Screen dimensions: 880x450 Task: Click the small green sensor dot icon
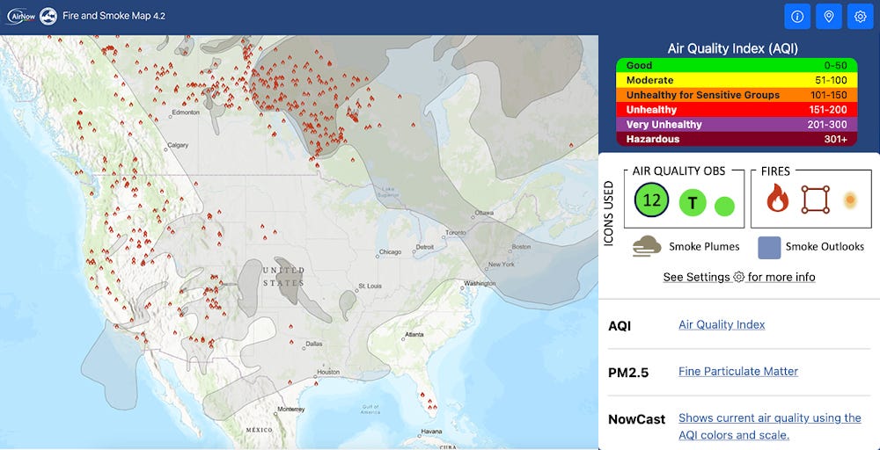tap(724, 207)
